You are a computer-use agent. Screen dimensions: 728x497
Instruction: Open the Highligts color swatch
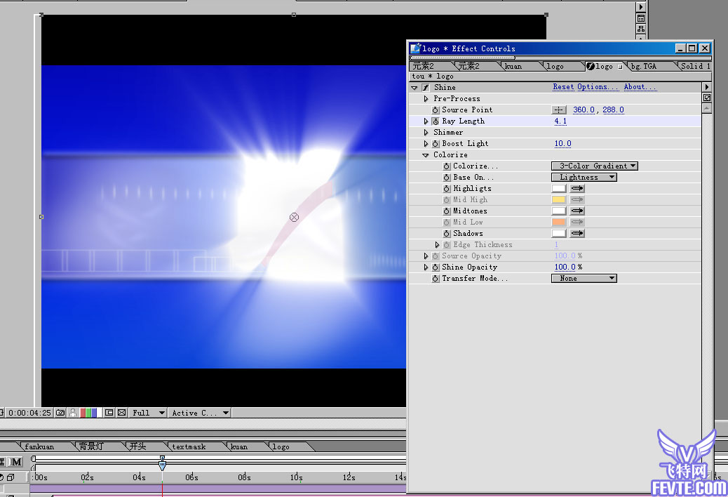click(x=558, y=189)
